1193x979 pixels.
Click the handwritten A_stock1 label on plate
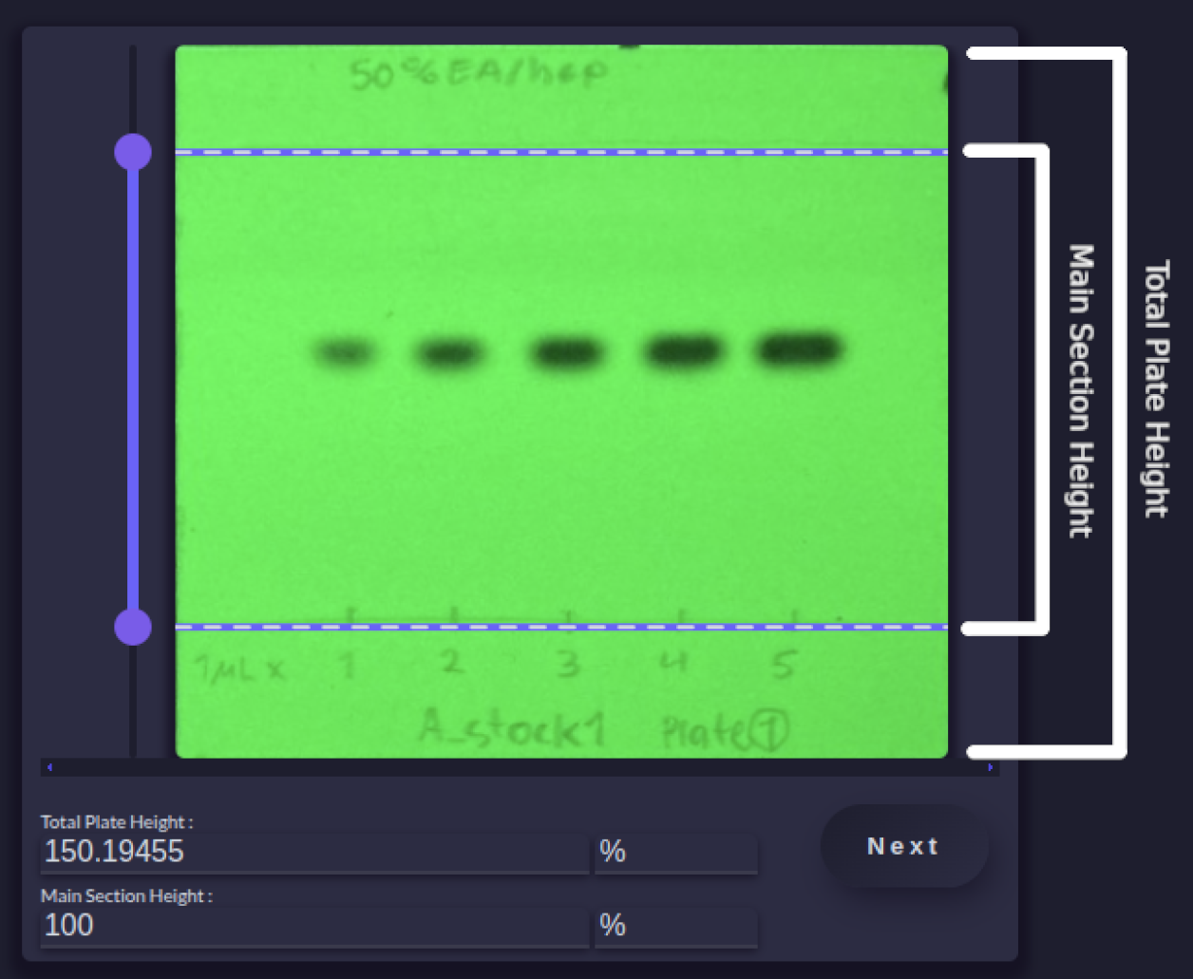coord(512,729)
